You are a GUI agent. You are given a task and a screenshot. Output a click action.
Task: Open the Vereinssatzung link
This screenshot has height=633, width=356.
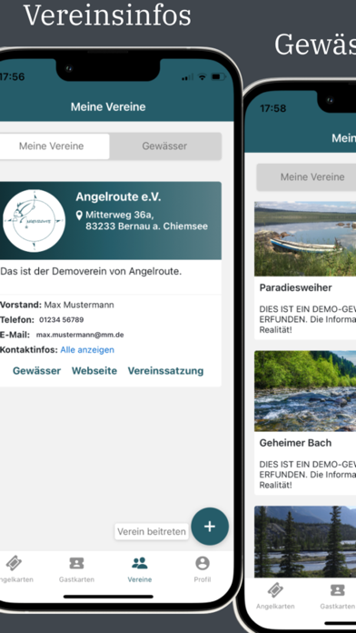coord(165,370)
